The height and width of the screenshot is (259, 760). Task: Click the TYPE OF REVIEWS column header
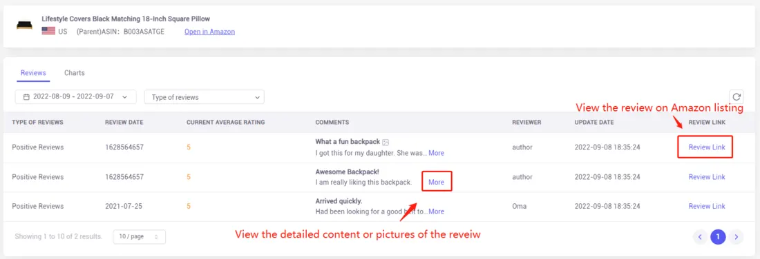[37, 122]
